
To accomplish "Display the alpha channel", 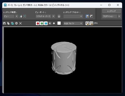I will [50, 23].
